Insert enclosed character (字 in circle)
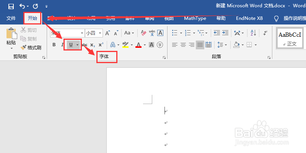Screen dimensions: 306x153 point(160,45)
